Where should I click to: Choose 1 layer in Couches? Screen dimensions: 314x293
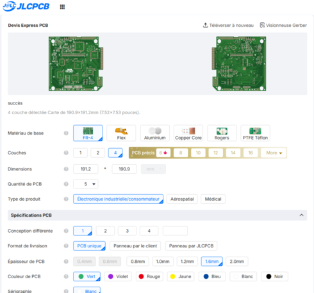(80, 153)
